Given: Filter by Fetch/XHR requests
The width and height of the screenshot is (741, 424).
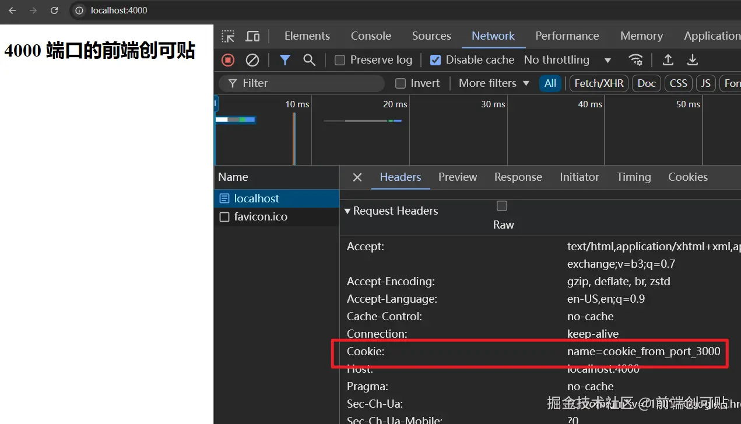Looking at the screenshot, I should [x=599, y=83].
